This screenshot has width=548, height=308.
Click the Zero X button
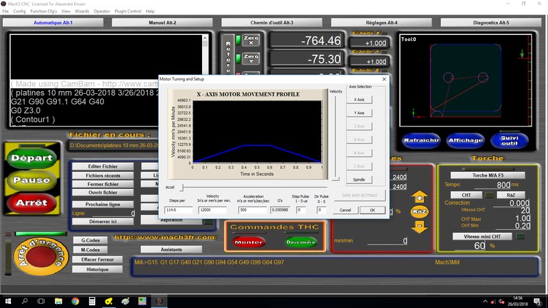click(x=251, y=40)
